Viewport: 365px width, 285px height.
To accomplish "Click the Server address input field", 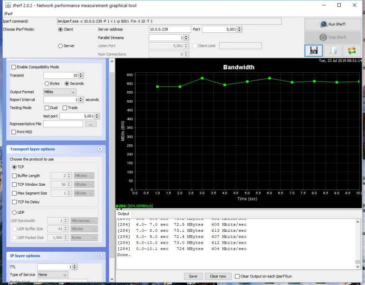I will point(170,29).
